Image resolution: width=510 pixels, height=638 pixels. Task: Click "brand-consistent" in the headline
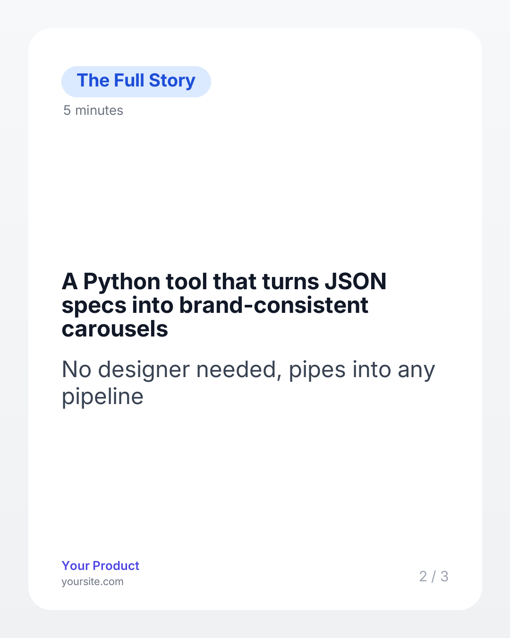[x=273, y=305]
